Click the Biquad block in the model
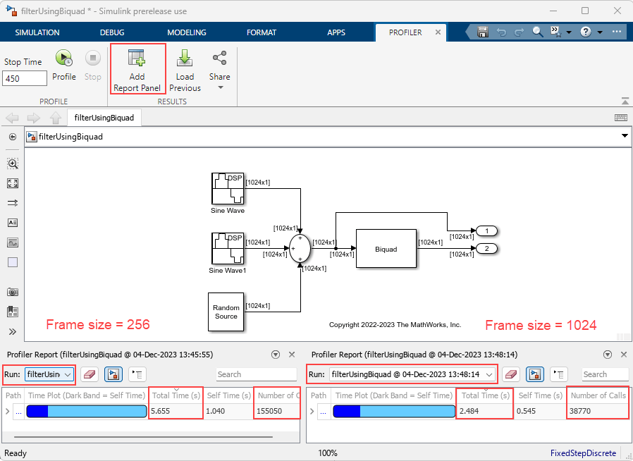 [x=386, y=249]
